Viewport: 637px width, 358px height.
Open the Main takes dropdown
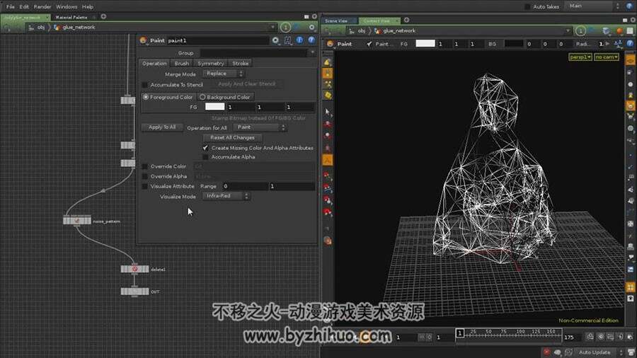pos(594,6)
